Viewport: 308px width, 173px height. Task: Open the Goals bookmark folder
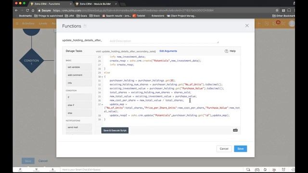[x=82, y=16]
